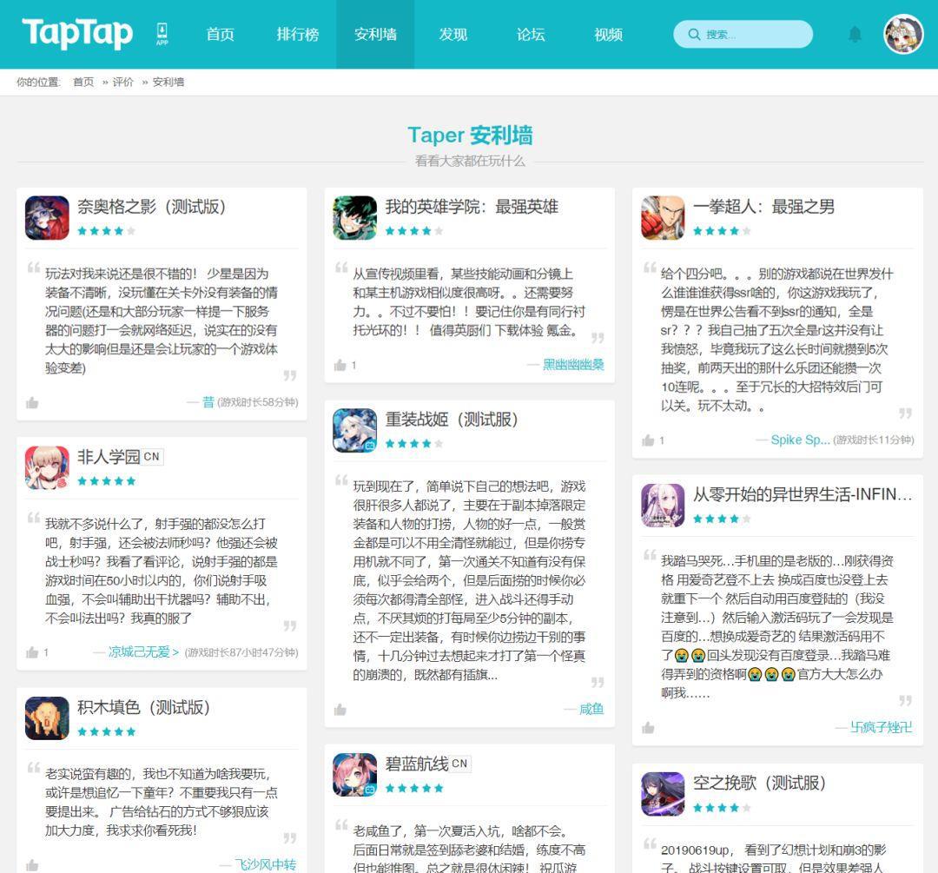This screenshot has height=873, width=938.
Task: Click the CN badge beside 非人学园
Action: pos(152,457)
